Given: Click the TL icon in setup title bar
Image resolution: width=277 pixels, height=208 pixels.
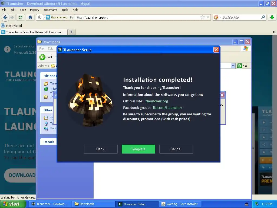Looking at the screenshot, I should click(60, 50).
